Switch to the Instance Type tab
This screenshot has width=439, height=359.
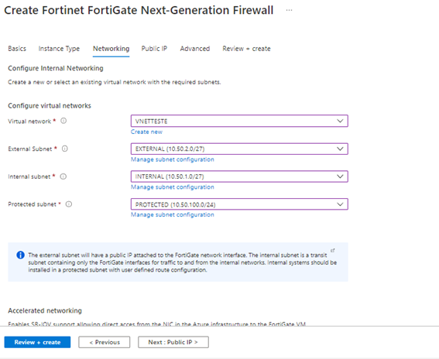pos(59,49)
